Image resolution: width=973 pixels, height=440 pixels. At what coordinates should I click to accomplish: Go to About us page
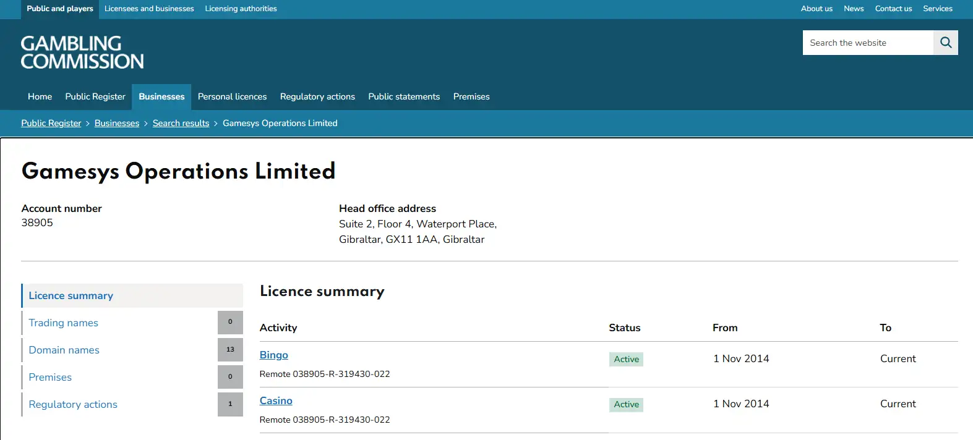pos(817,9)
